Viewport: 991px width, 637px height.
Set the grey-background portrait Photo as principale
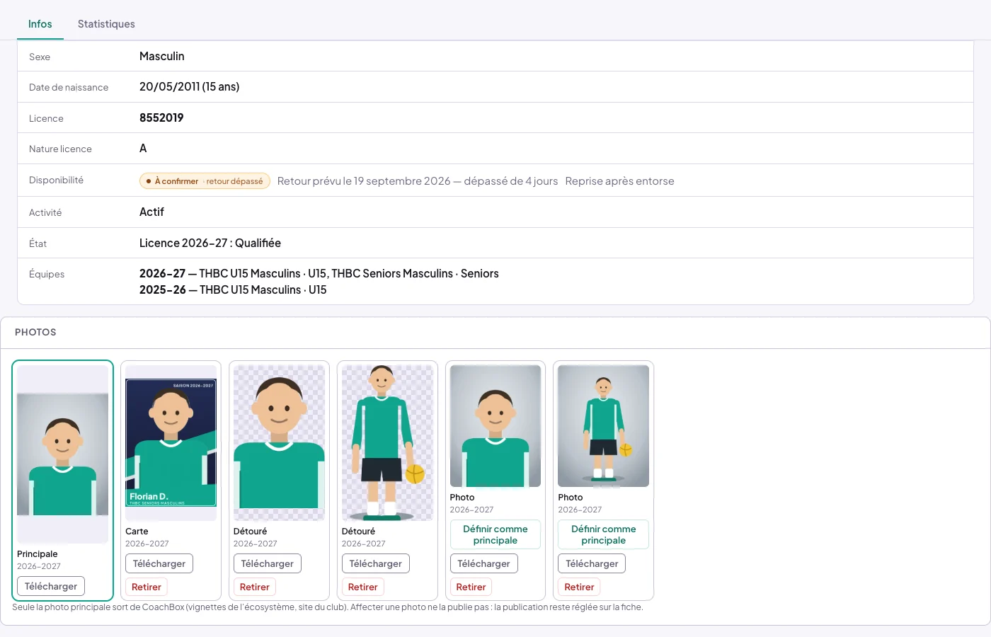(x=495, y=534)
